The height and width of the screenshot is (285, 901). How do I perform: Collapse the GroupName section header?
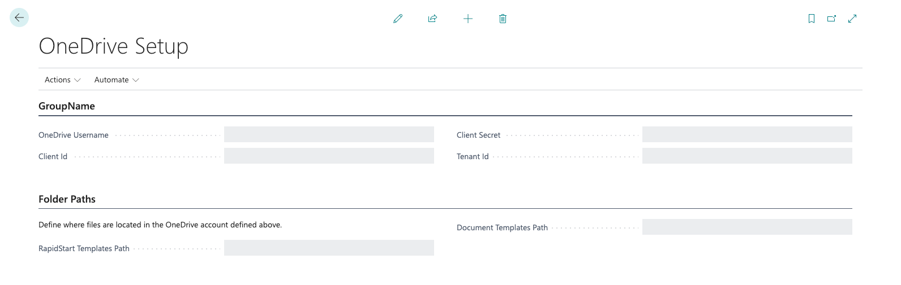(67, 106)
